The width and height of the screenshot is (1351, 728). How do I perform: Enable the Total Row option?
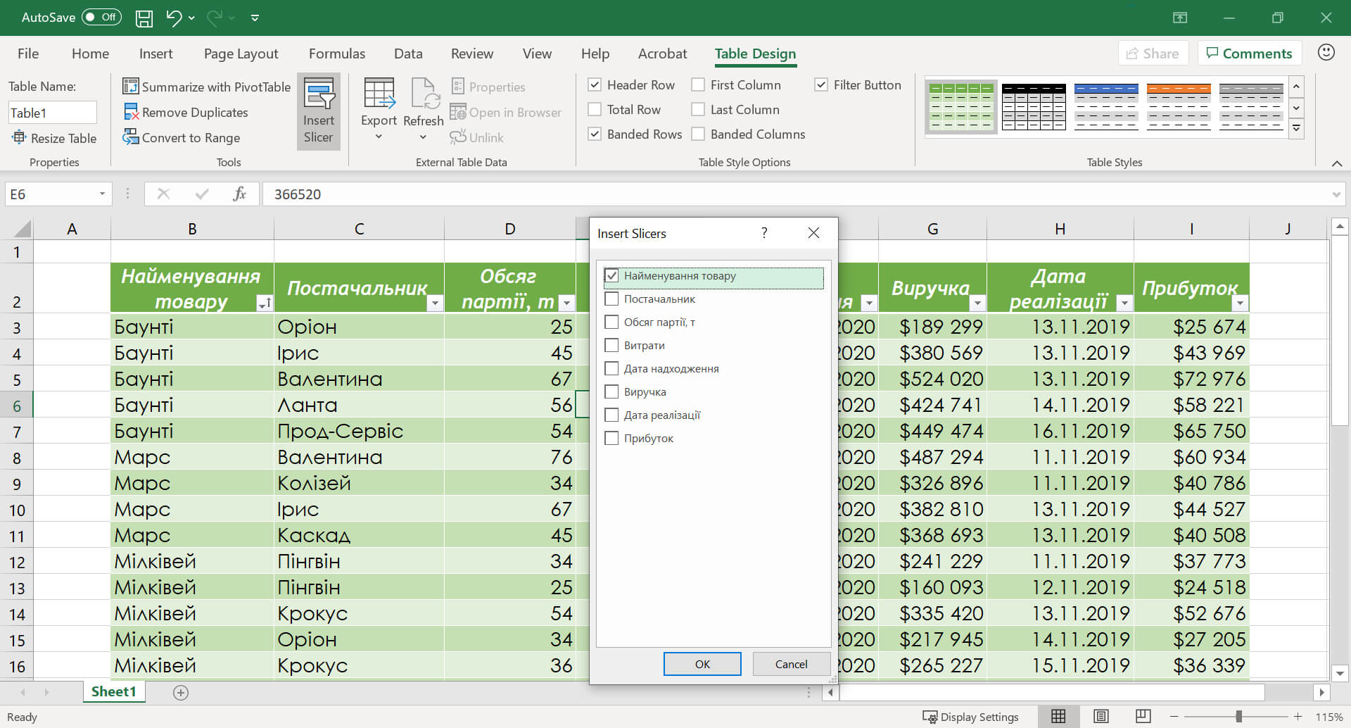[x=595, y=110]
